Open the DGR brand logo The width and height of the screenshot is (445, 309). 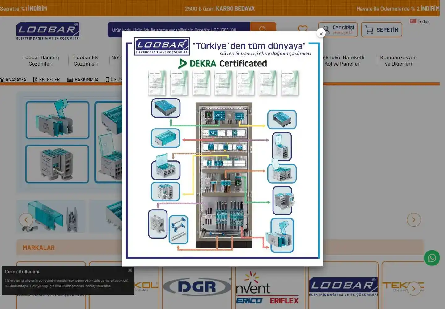coord(197,287)
